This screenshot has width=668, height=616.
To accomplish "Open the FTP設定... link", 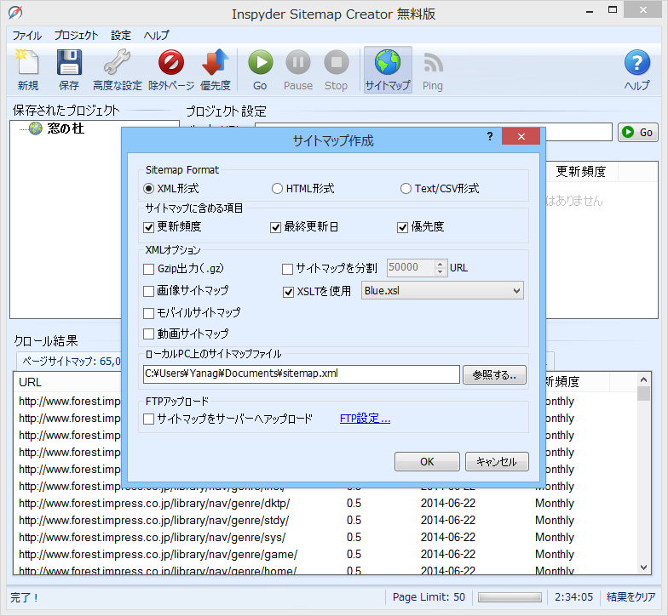I will pos(365,419).
